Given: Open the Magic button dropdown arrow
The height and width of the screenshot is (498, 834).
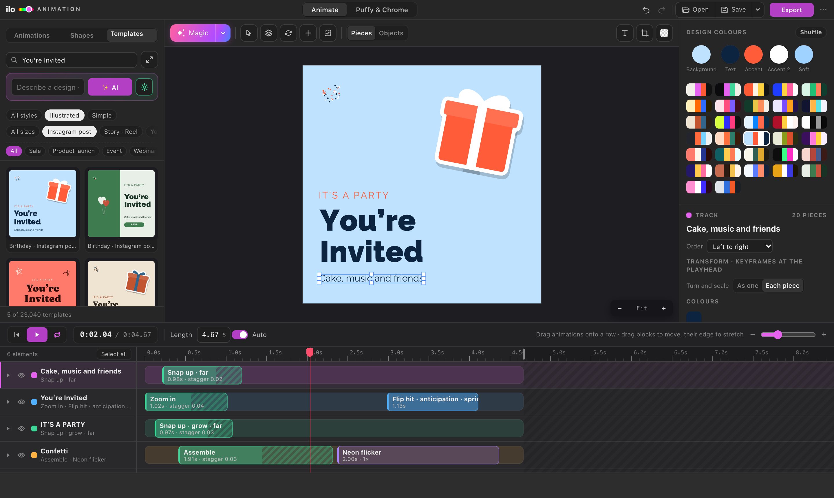Looking at the screenshot, I should 223,33.
